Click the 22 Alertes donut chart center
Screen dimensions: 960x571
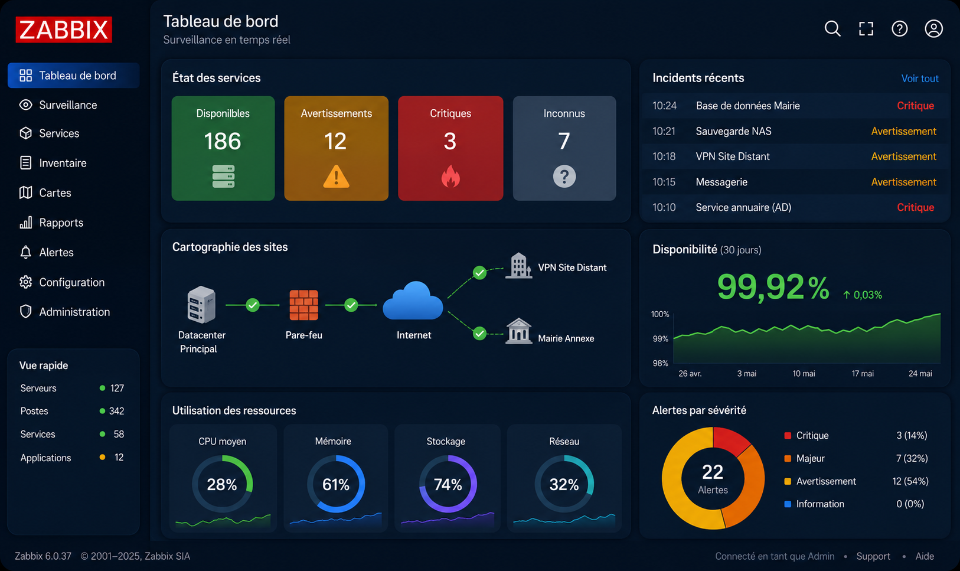(713, 478)
